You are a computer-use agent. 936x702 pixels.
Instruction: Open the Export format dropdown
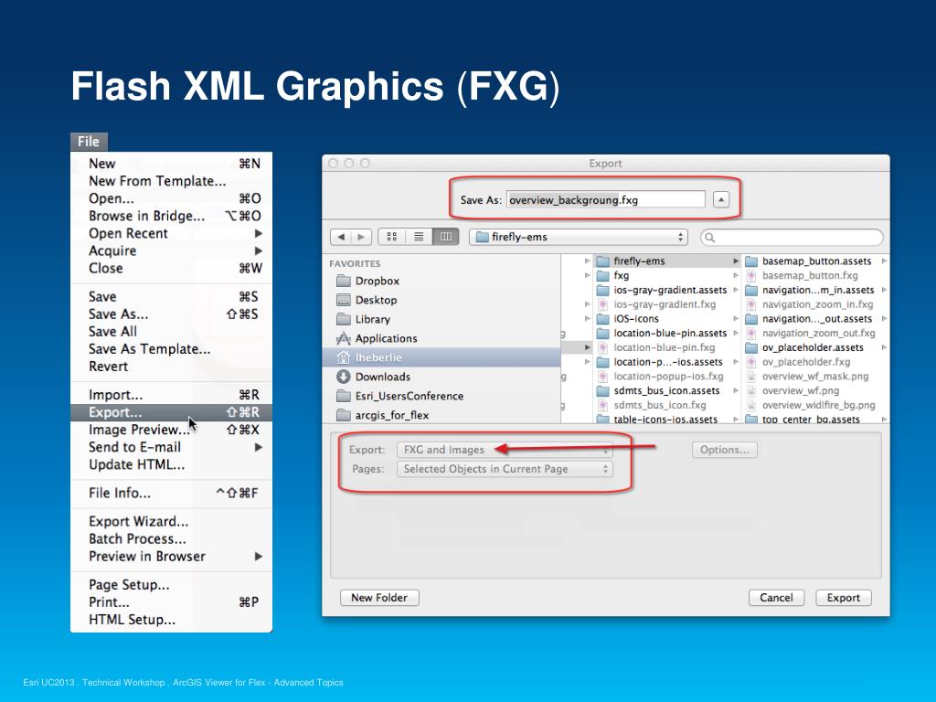click(x=505, y=450)
